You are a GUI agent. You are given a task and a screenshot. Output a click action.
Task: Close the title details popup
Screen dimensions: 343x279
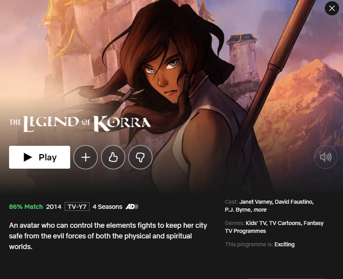click(332, 8)
